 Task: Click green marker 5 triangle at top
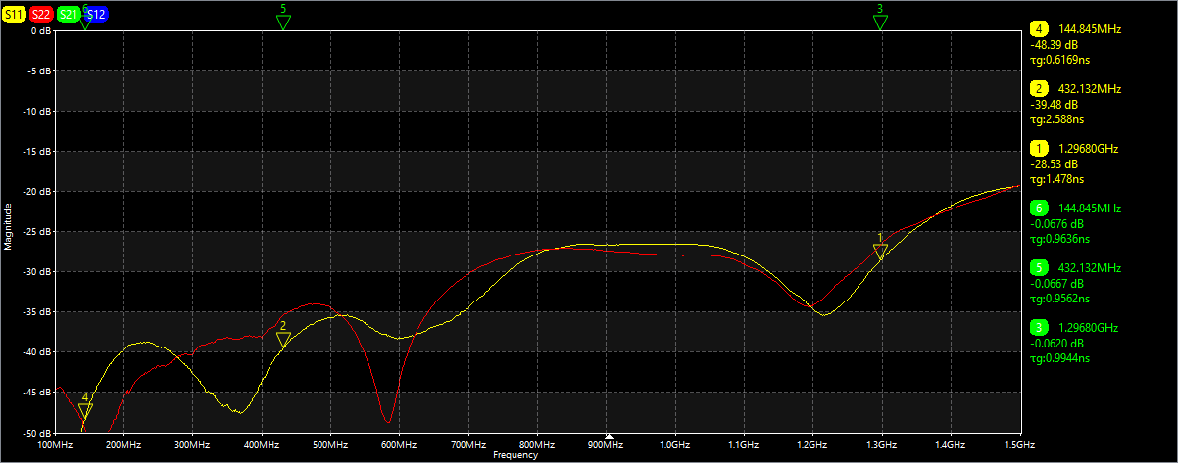tap(283, 22)
